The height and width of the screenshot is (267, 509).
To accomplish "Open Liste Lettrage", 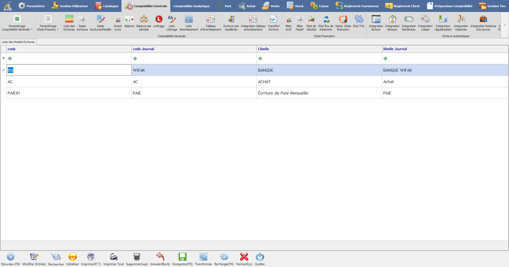I will pyautogui.click(x=172, y=23).
